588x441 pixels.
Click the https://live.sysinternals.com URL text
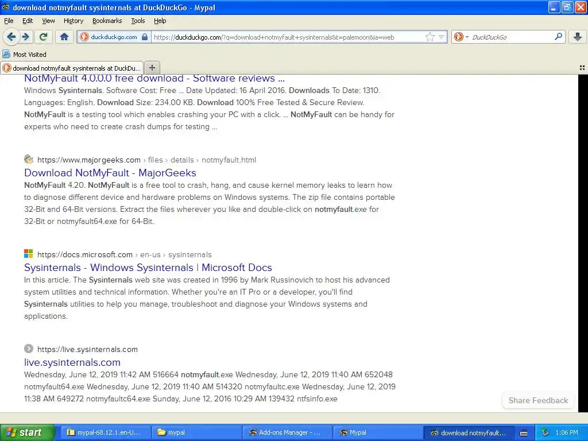87,349
